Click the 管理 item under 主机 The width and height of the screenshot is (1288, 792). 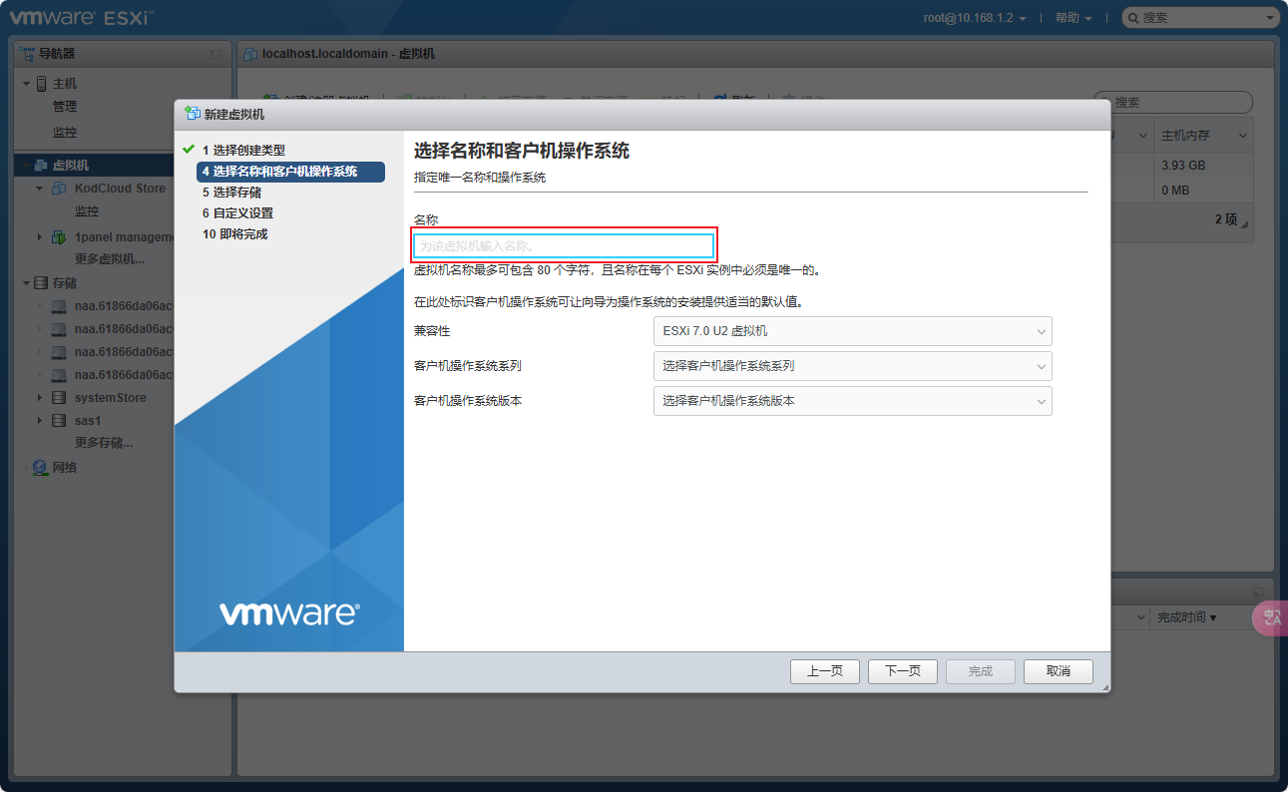[x=65, y=107]
